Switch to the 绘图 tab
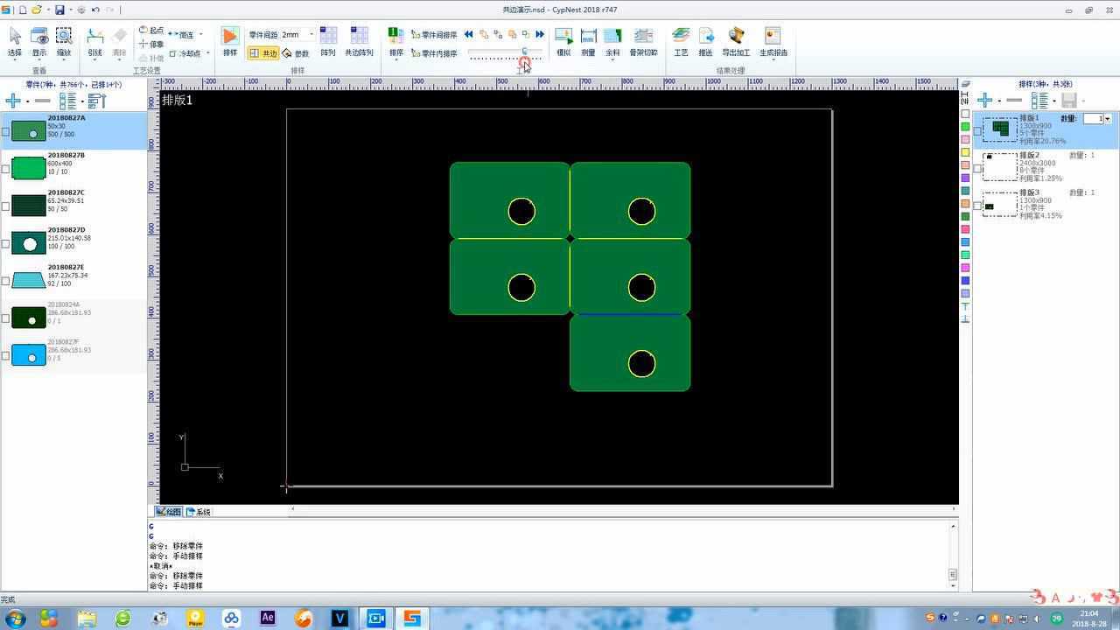1120x630 pixels. [169, 512]
